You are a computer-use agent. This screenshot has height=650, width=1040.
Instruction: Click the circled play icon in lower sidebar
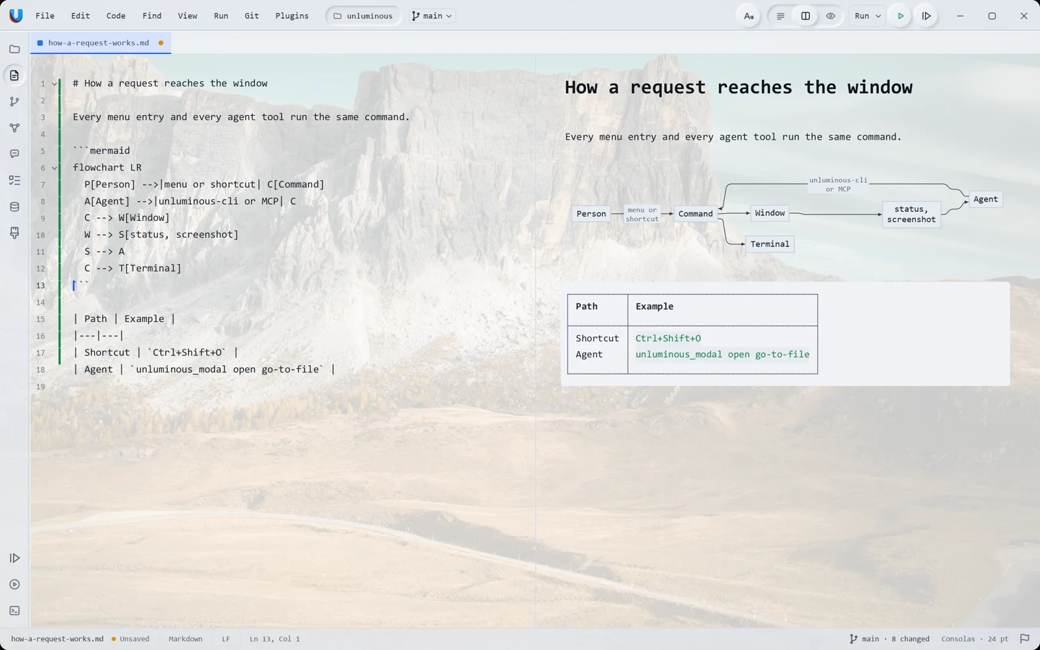point(14,584)
